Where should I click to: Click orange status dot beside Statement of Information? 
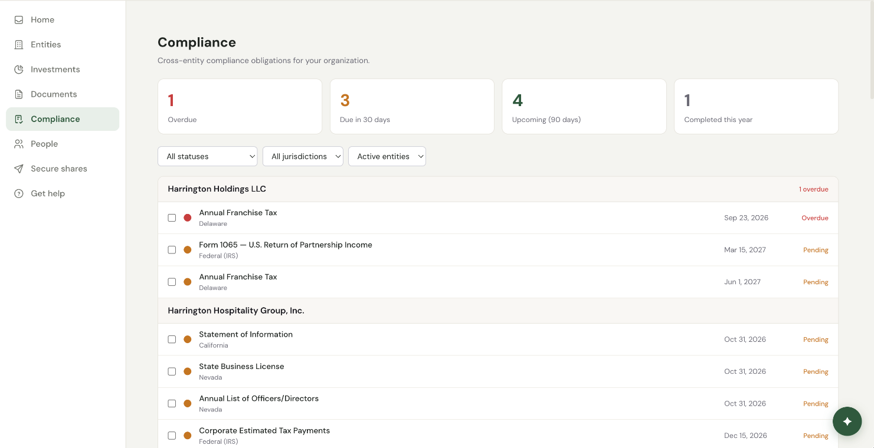pos(188,340)
